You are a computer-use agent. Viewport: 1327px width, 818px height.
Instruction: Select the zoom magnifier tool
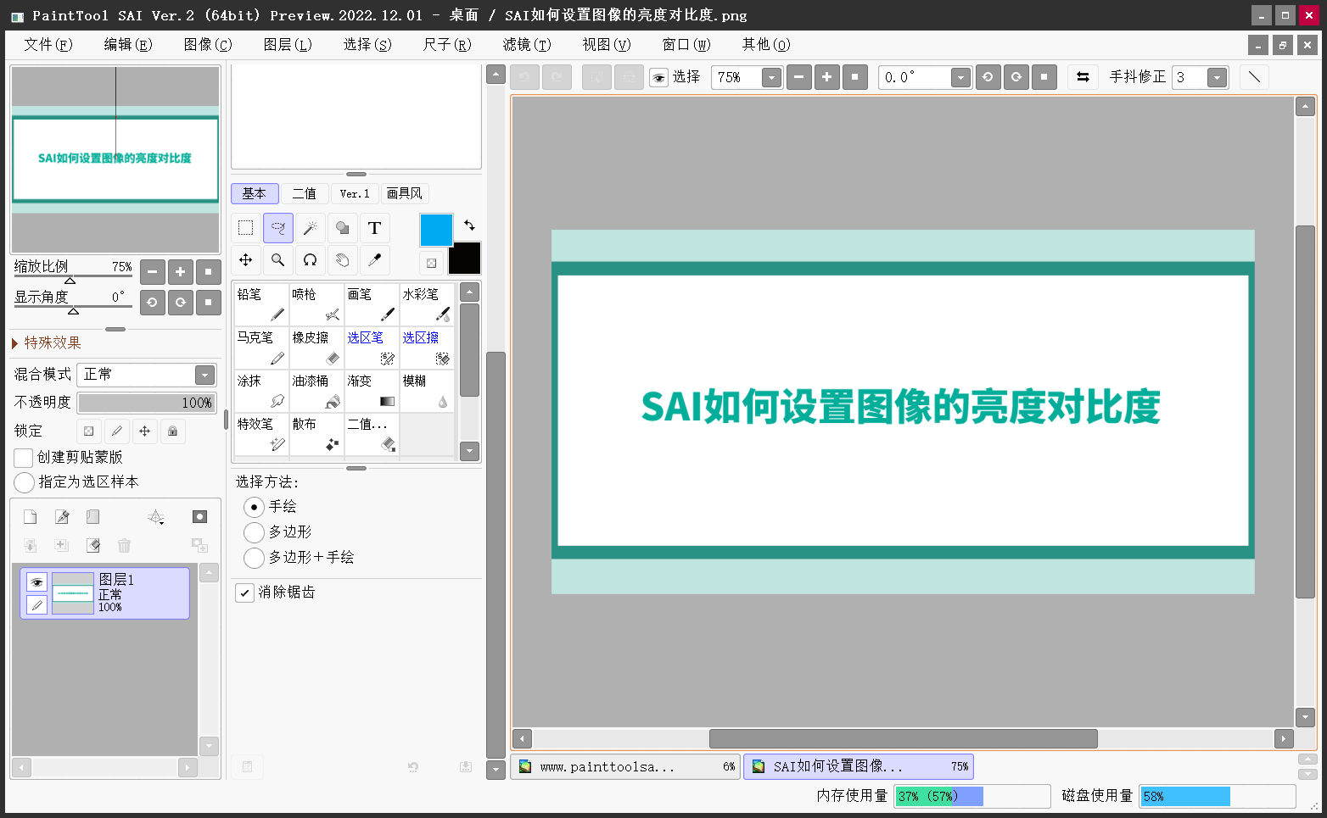tap(278, 260)
